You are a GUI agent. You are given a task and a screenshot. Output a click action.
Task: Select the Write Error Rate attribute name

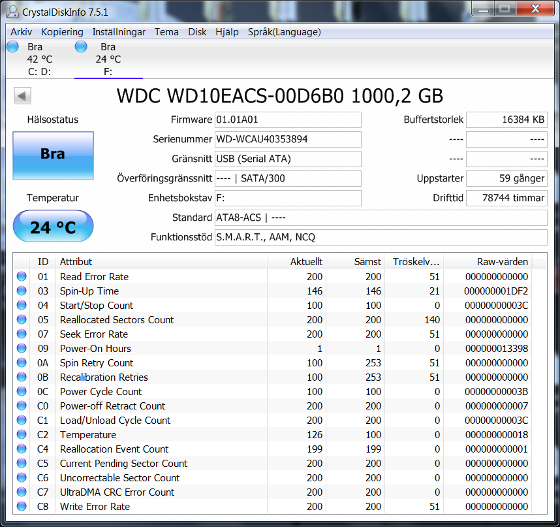95,507
